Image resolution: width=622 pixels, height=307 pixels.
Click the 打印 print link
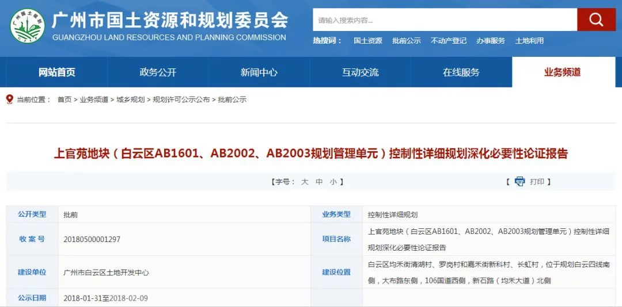[x=537, y=182]
